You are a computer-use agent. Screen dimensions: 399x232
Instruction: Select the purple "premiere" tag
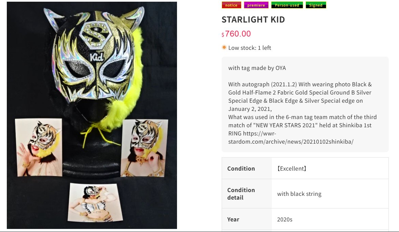[x=256, y=5]
